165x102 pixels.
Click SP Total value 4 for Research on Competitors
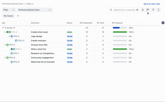click(103, 53)
